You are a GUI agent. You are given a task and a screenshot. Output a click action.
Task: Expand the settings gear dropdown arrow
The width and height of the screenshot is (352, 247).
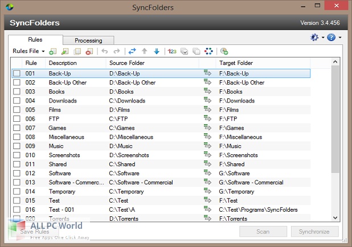pos(323,38)
